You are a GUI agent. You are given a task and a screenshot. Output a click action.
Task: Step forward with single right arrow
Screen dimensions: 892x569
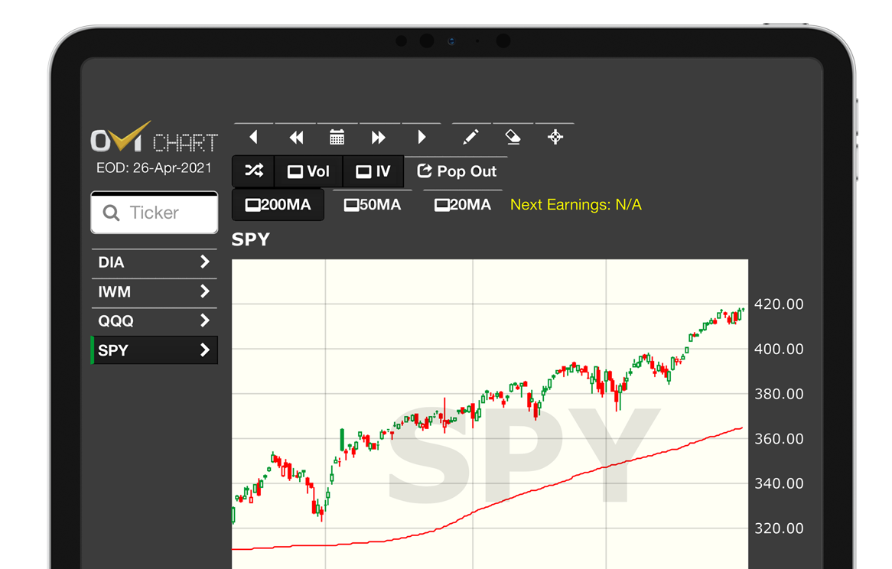pyautogui.click(x=422, y=137)
